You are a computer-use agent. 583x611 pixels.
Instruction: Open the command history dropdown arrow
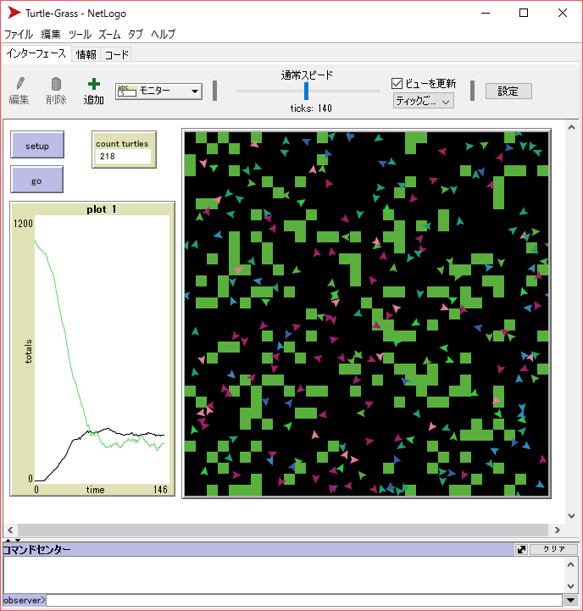(570, 601)
